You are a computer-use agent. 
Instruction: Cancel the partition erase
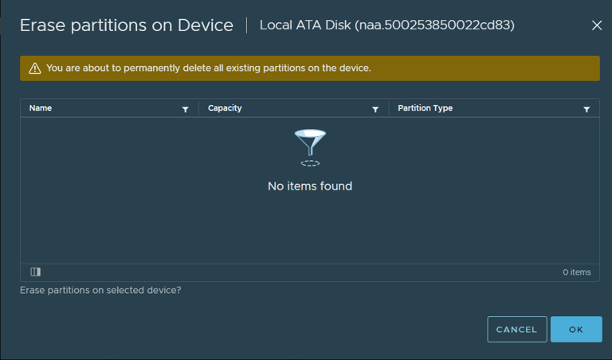pyautogui.click(x=516, y=329)
